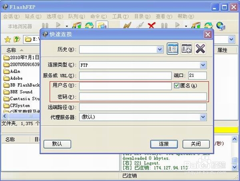Click the 连接 connect button

(x=164, y=144)
